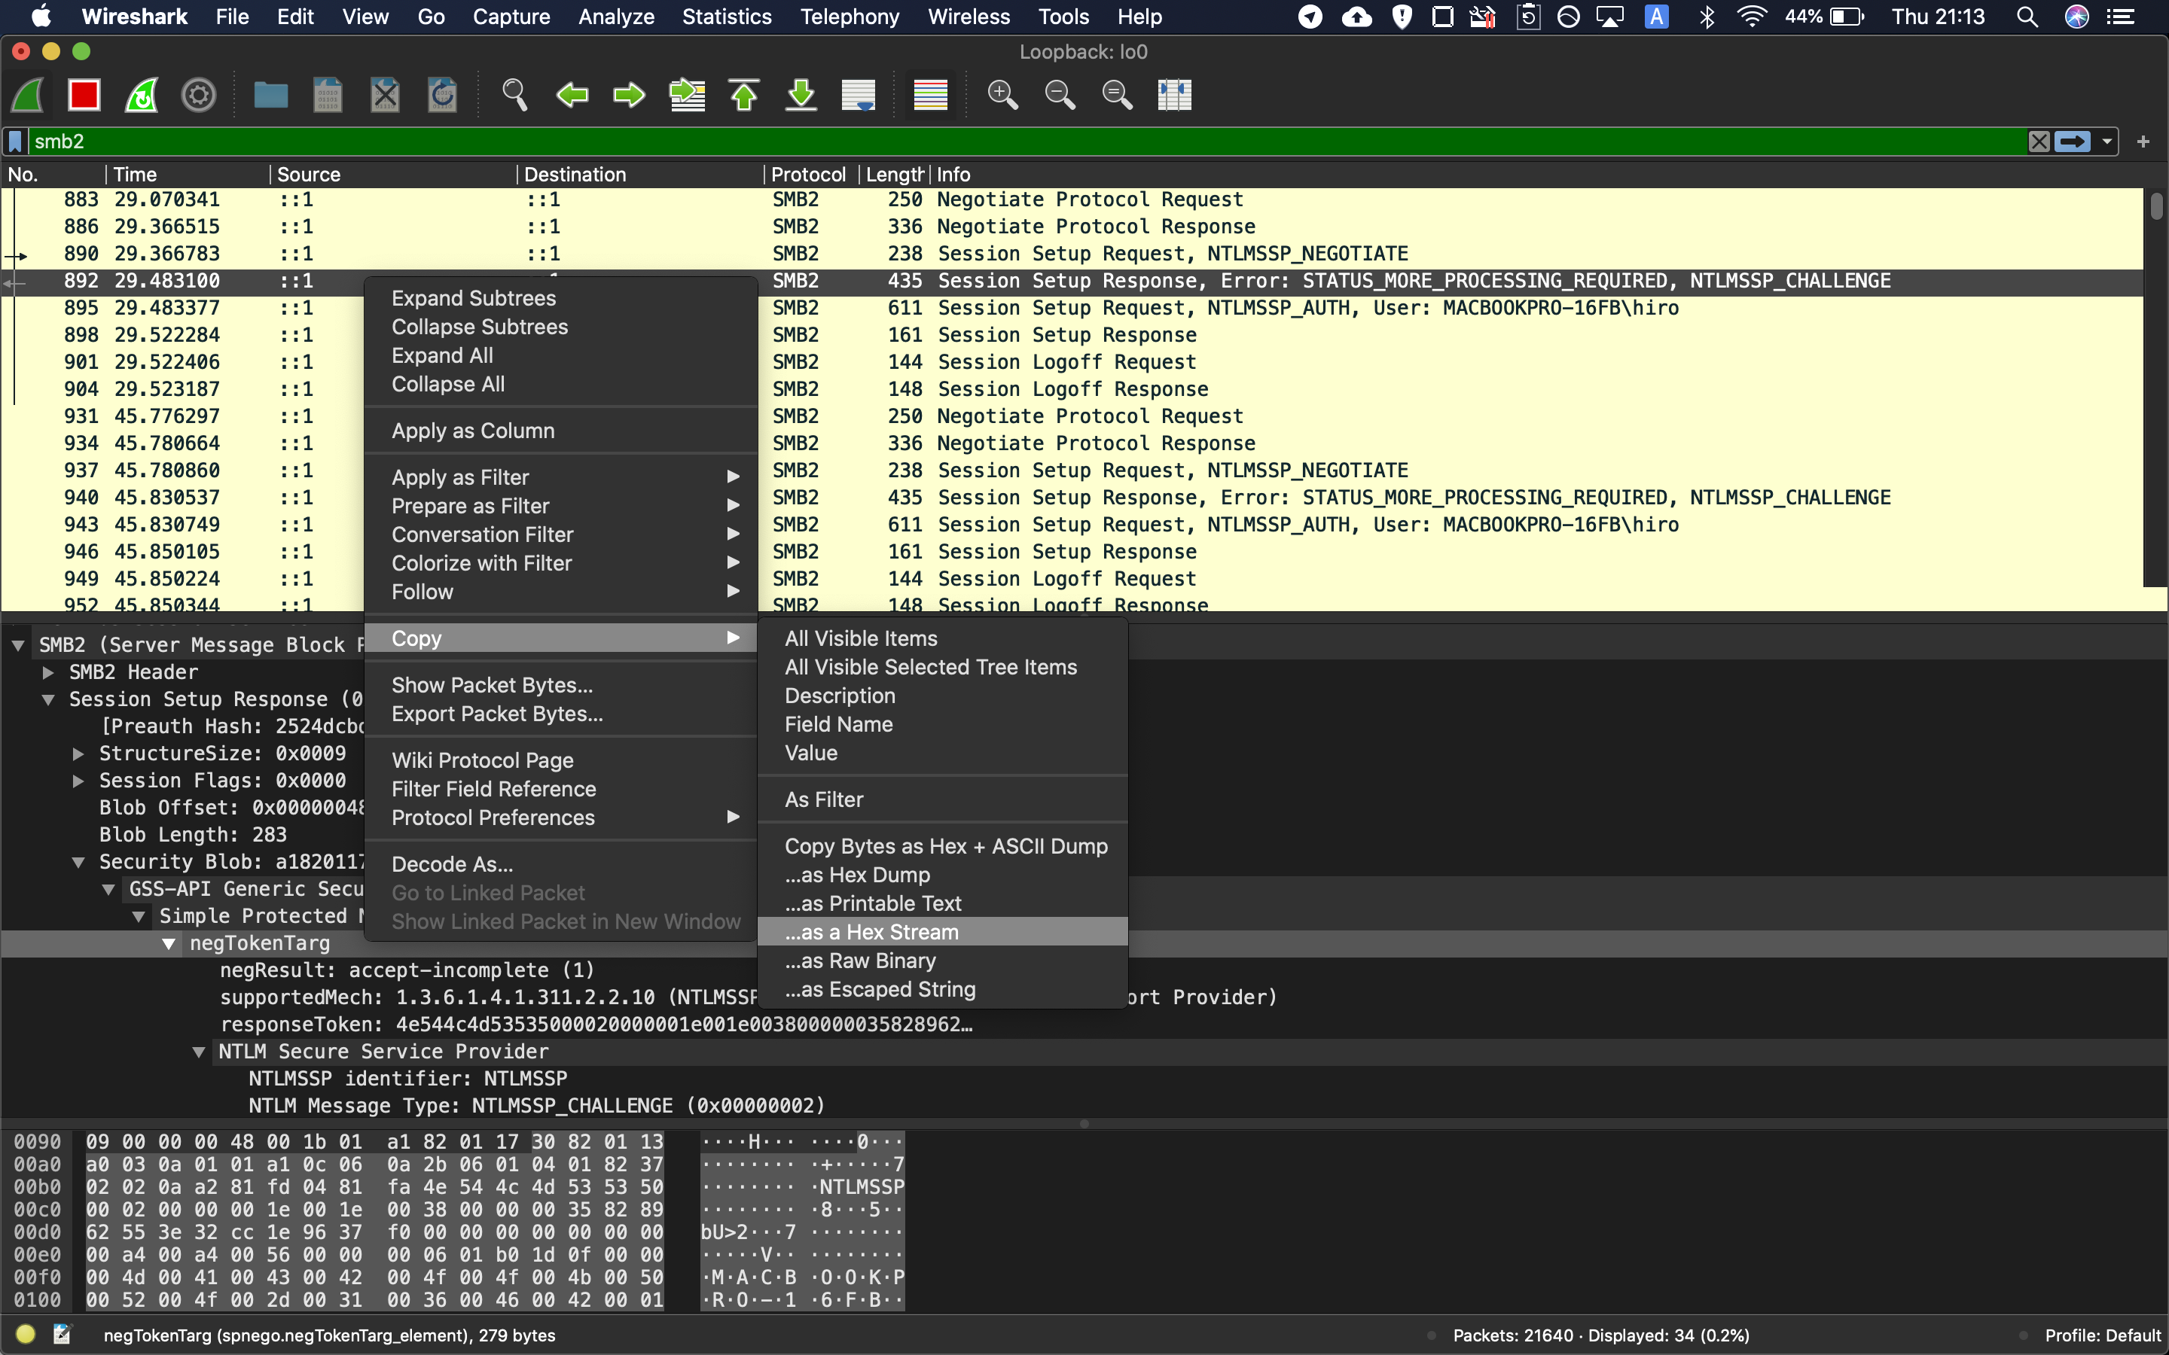Collapse NTLM Secure Service Provider node
2169x1355 pixels.
199,1051
